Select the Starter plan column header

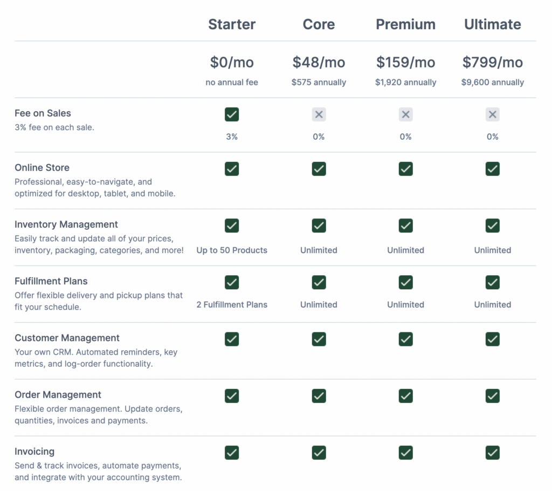click(x=232, y=24)
